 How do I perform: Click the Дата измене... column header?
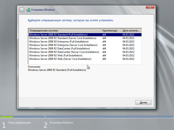131,31
